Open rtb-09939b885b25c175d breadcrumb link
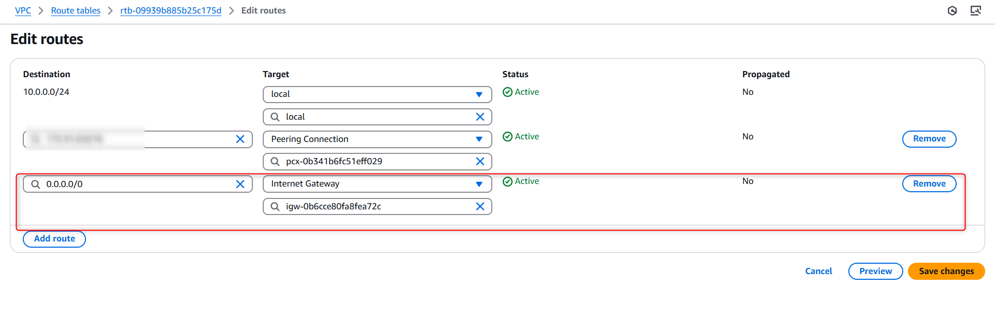Screen dimensions: 995x314 [x=170, y=10]
